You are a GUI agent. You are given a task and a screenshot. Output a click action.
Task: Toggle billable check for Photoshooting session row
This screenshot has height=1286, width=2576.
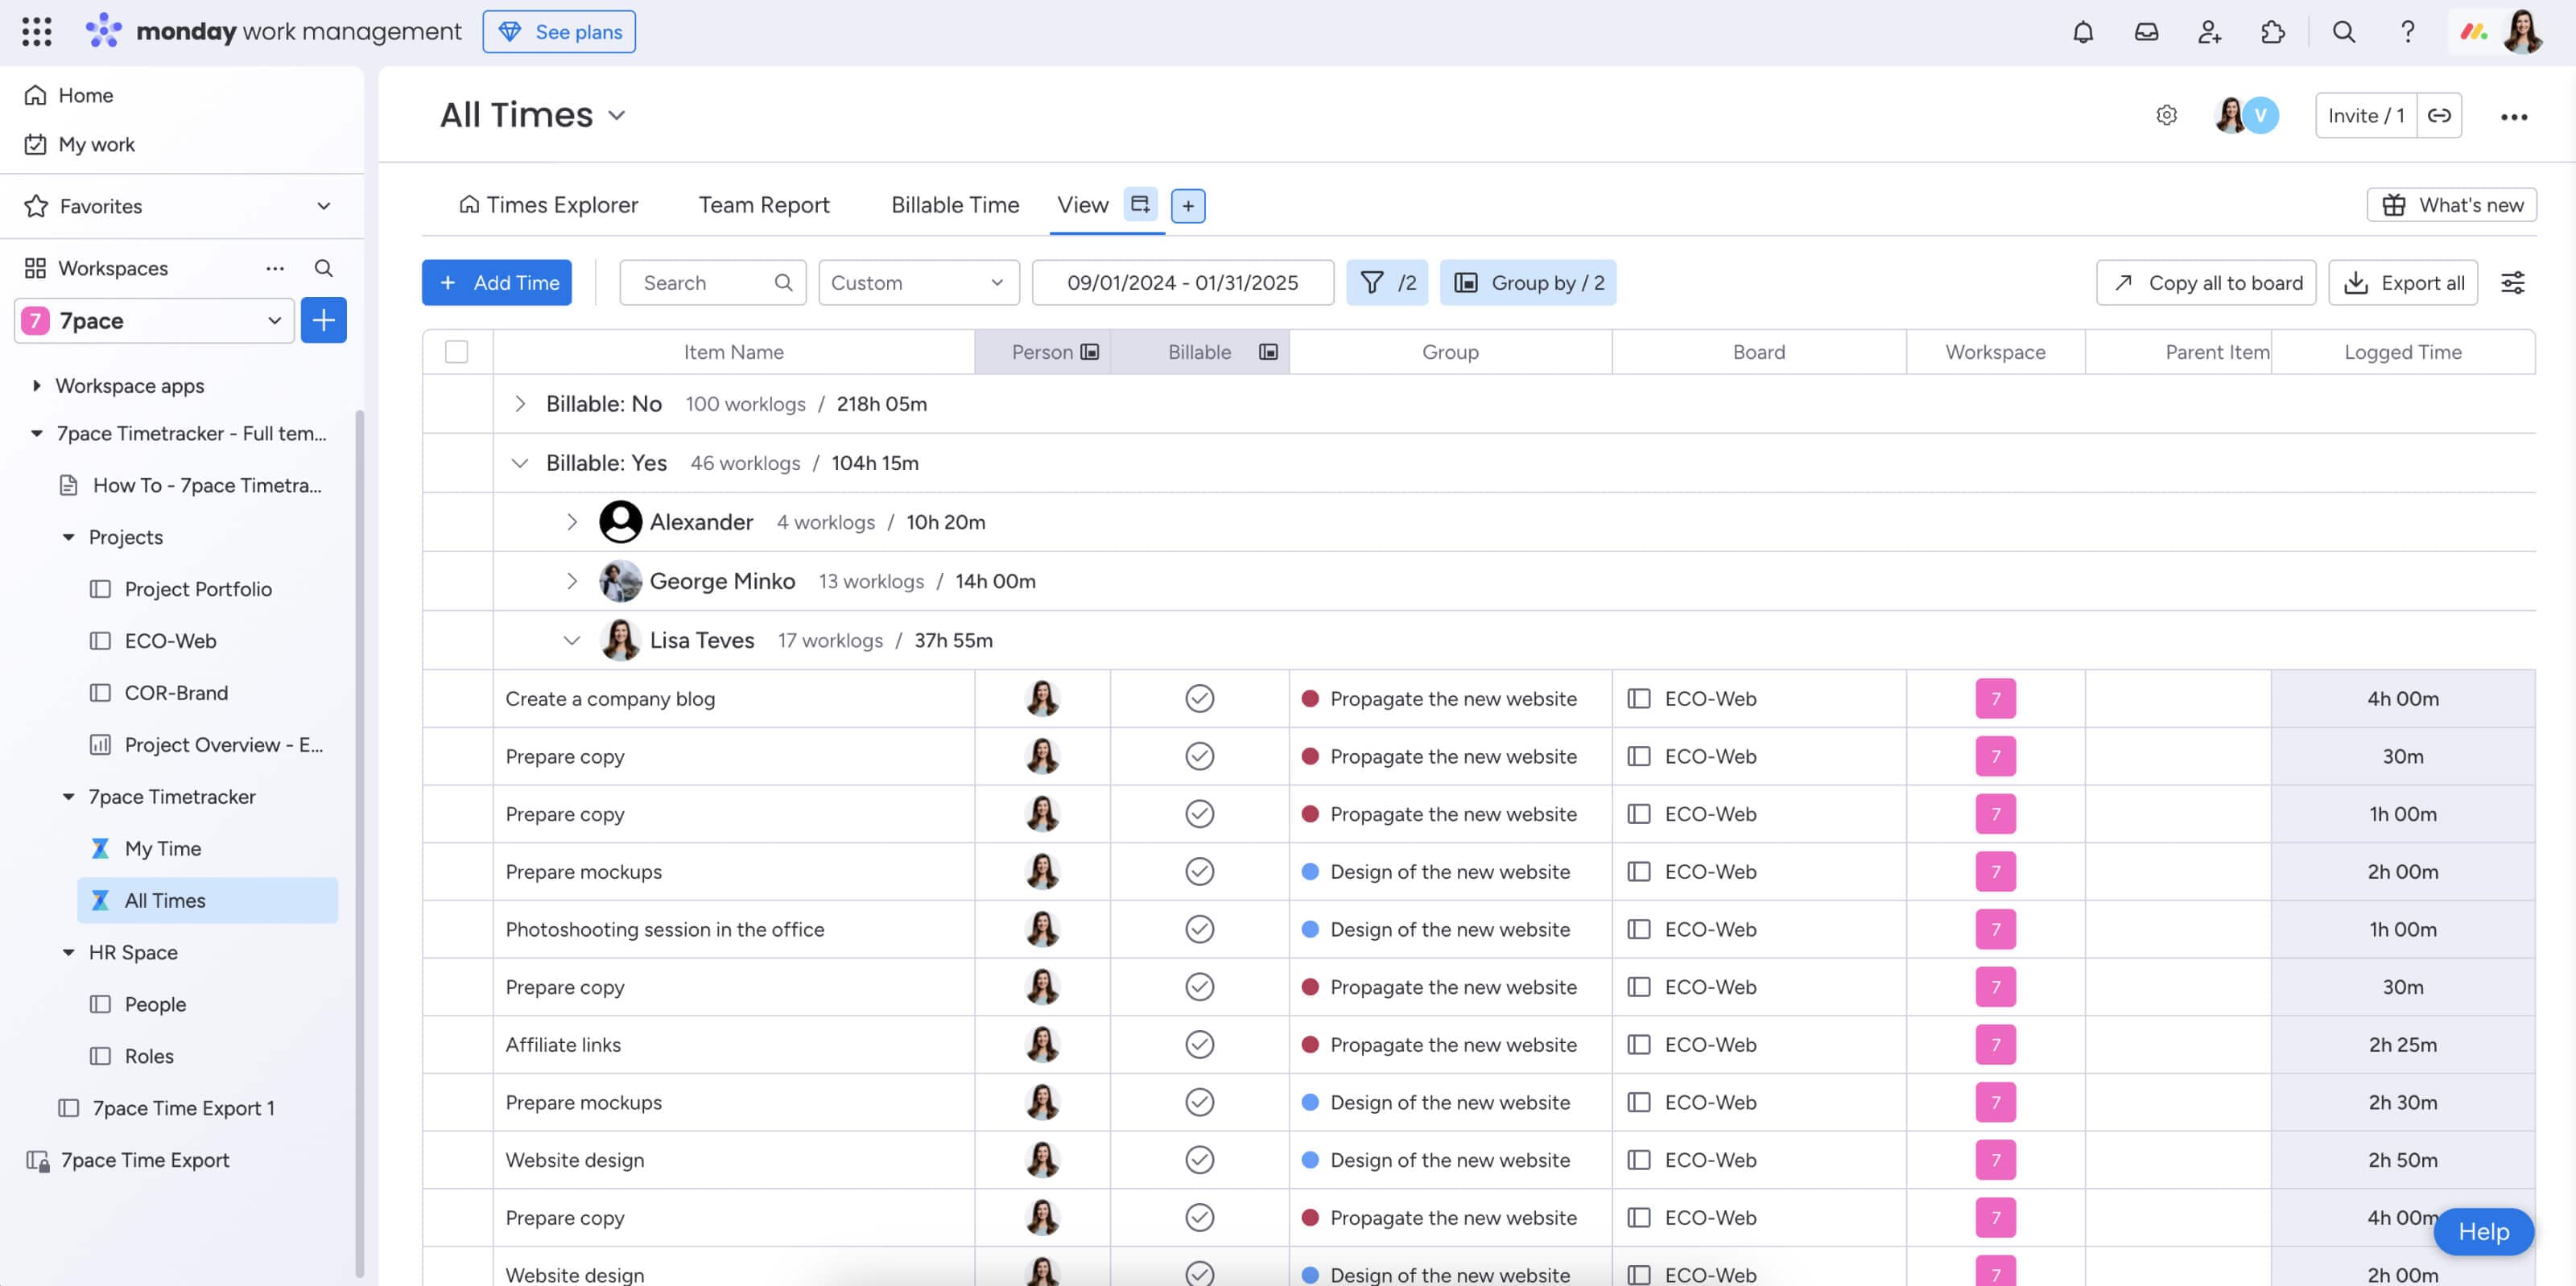click(1199, 929)
